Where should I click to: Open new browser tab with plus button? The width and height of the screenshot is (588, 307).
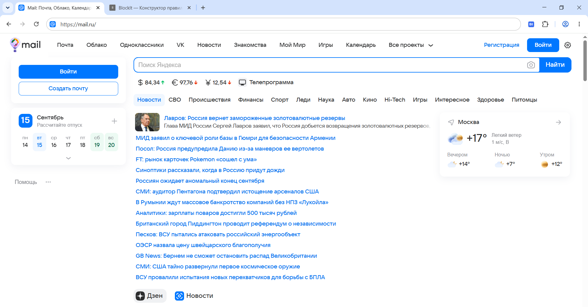tap(203, 8)
